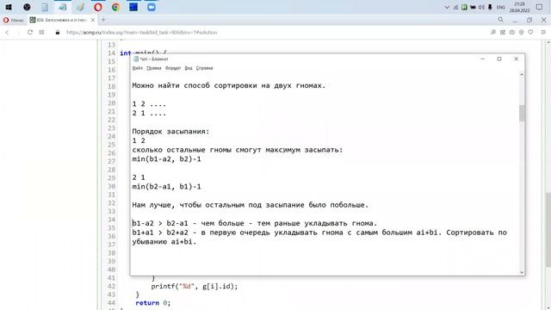The width and height of the screenshot is (551, 310).
Task: Open a new Opera tab
Action: click(103, 20)
